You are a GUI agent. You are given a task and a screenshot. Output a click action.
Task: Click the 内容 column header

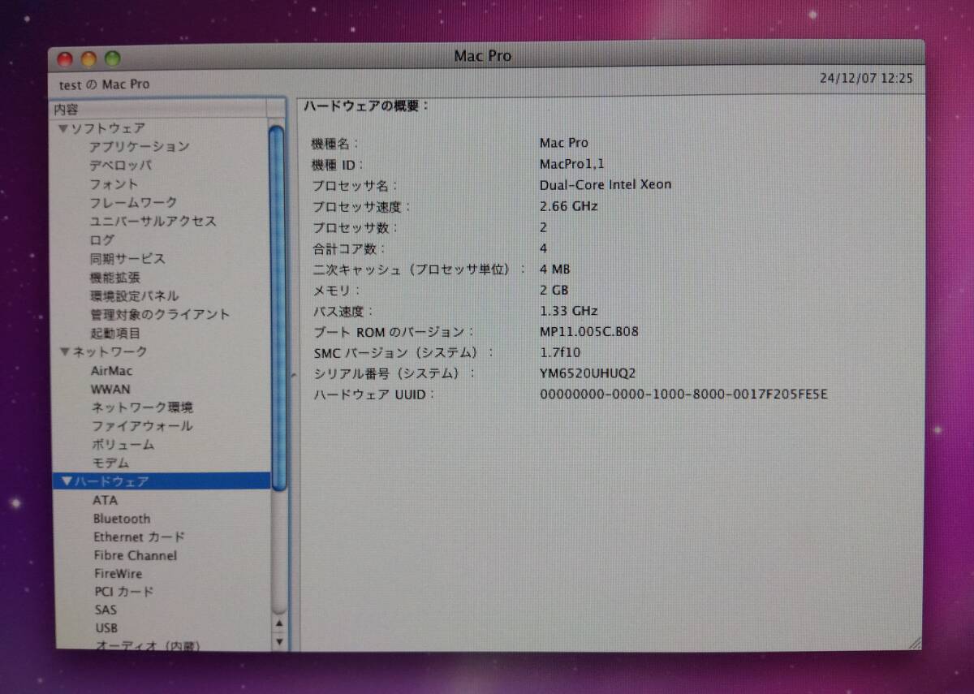[160, 109]
